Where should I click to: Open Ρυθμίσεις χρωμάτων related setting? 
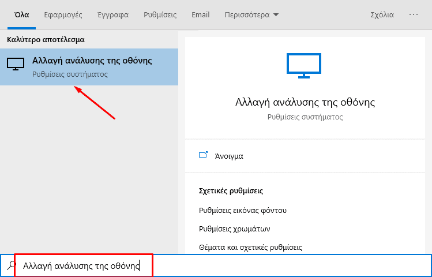235,229
